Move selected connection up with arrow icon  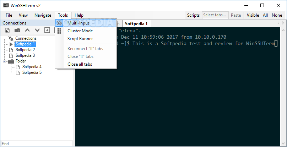[27, 30]
